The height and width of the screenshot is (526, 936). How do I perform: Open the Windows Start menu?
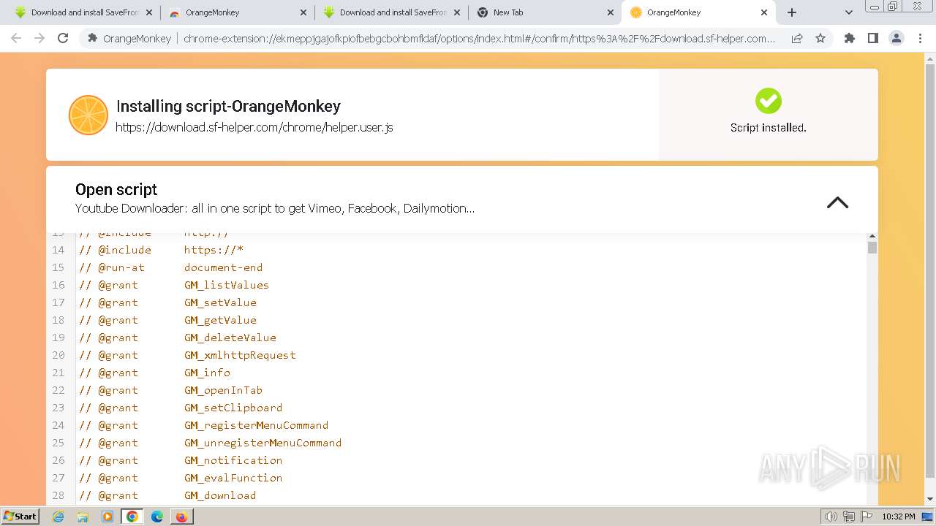coord(20,516)
